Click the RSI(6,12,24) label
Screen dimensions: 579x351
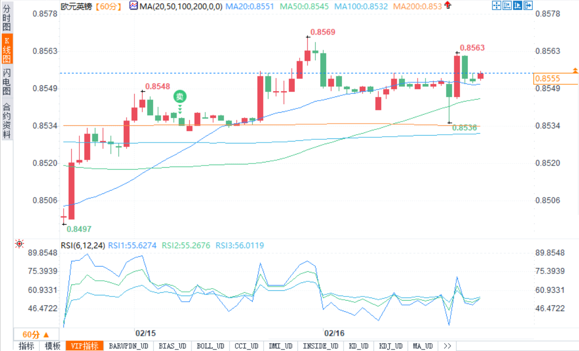(x=83, y=245)
